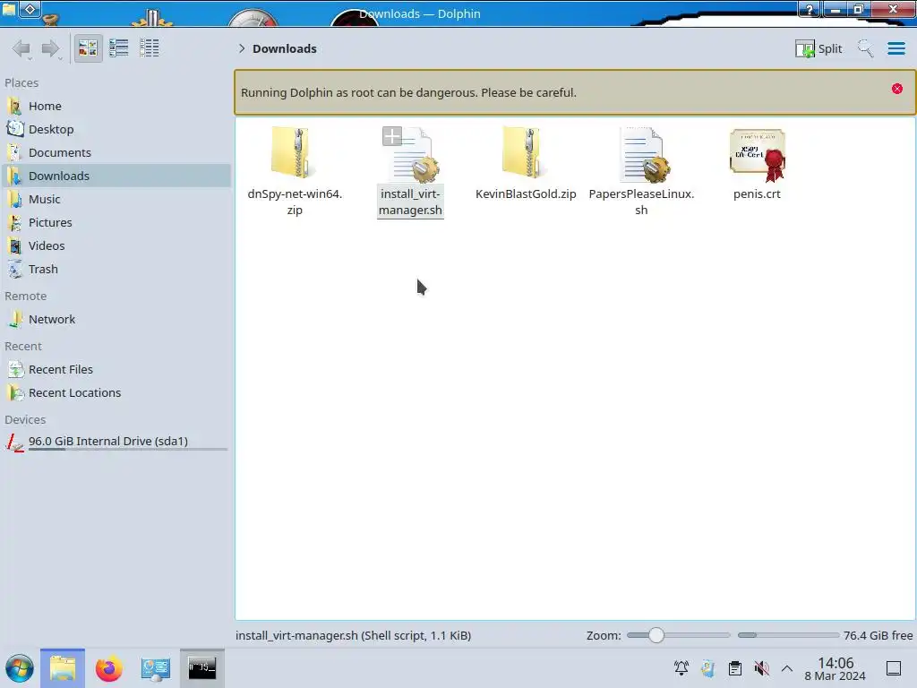
Task: Select PapersPleaseLinux.sh script icon
Action: click(645, 154)
